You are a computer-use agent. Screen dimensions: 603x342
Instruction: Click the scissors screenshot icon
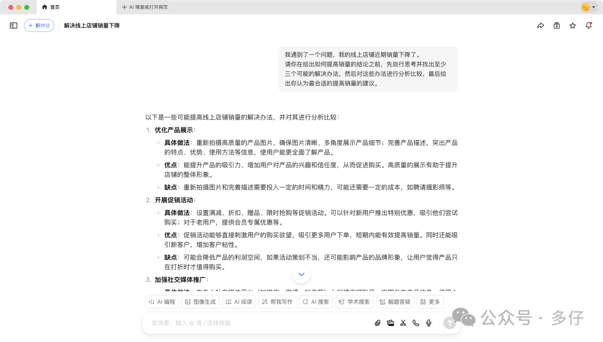(x=403, y=323)
